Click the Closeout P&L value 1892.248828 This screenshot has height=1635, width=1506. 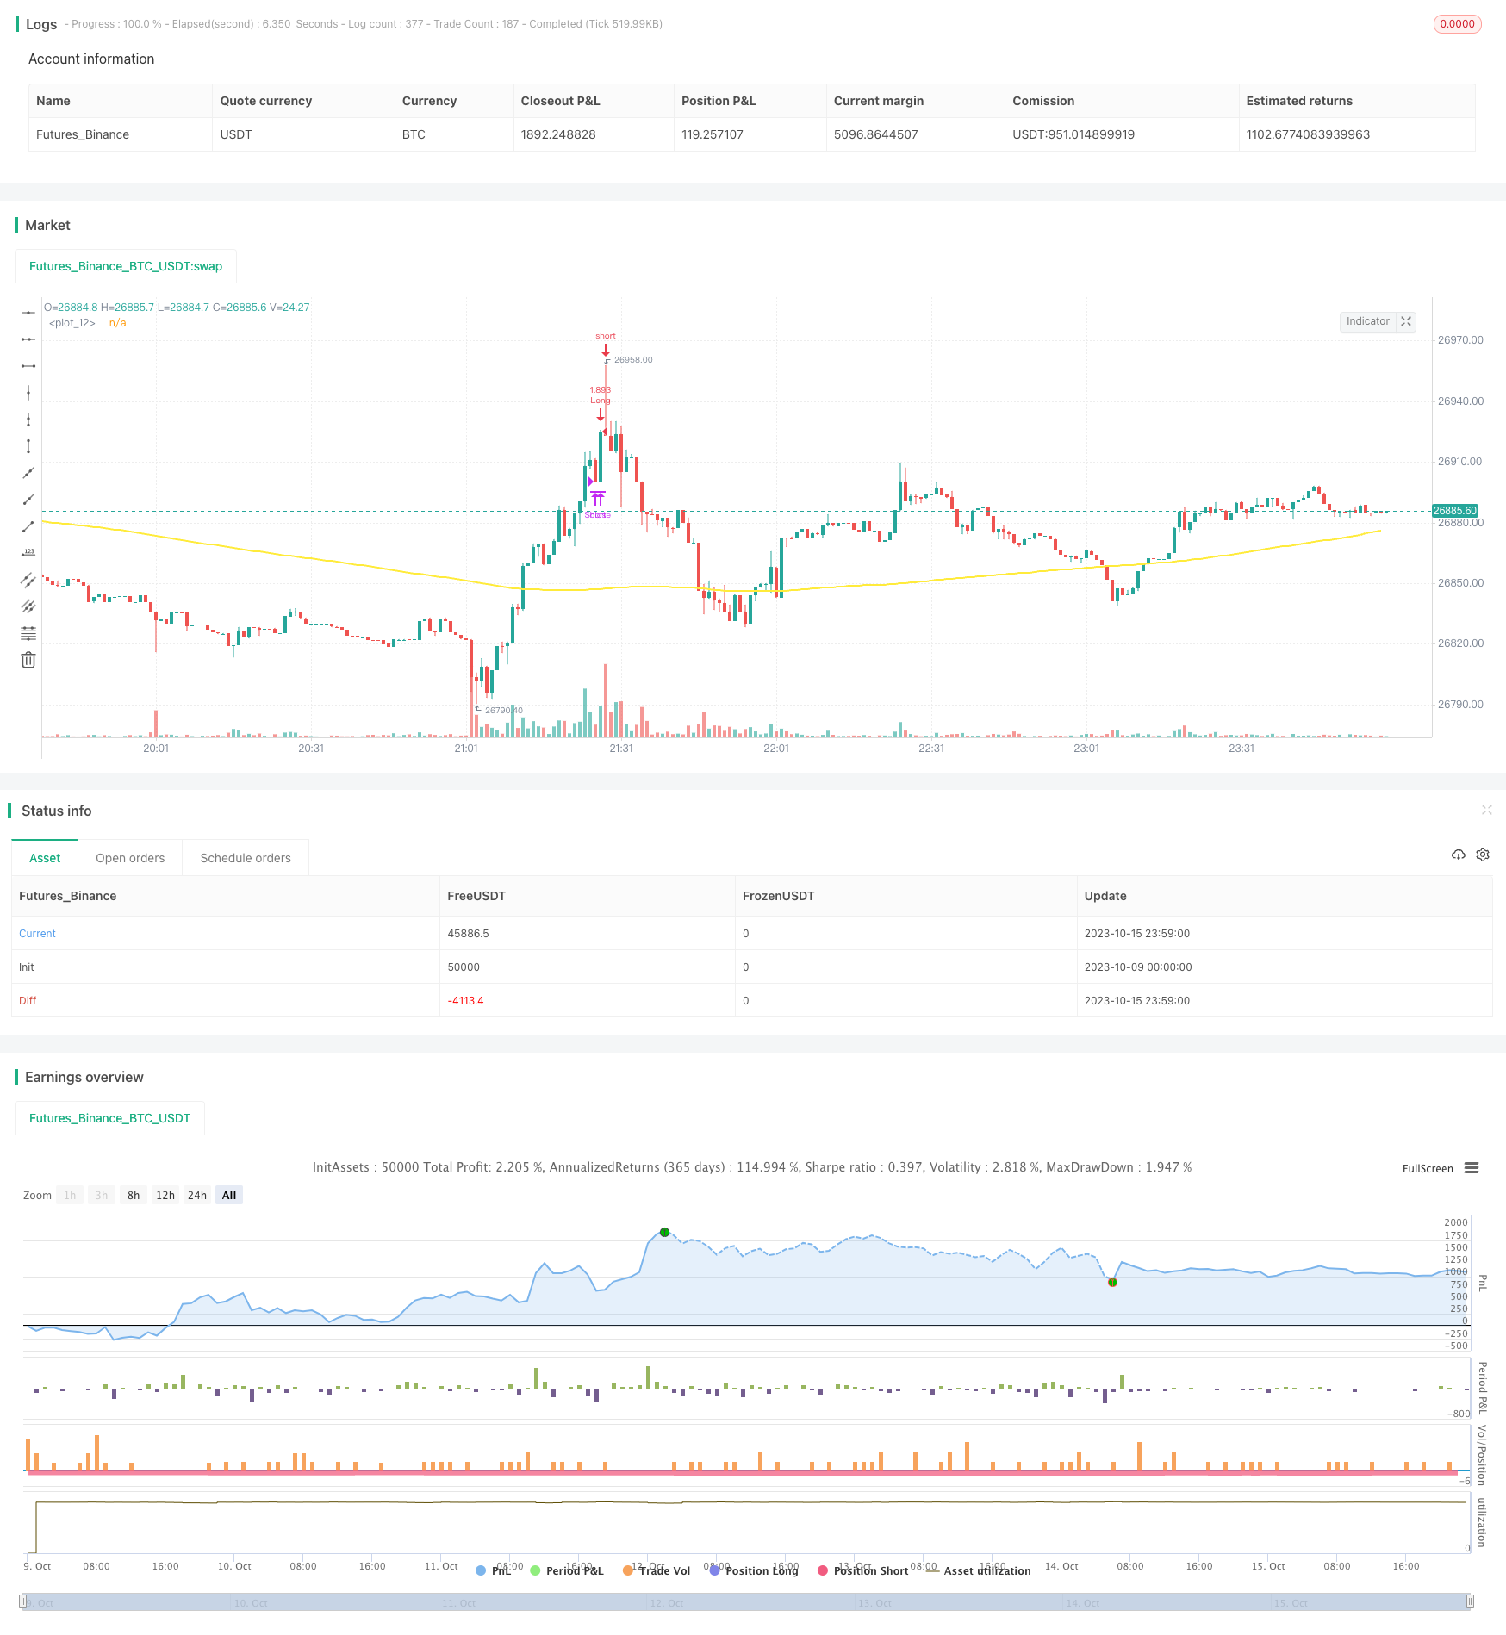point(558,134)
